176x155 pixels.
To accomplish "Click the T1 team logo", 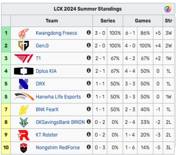I will pyautogui.click(x=24, y=58).
